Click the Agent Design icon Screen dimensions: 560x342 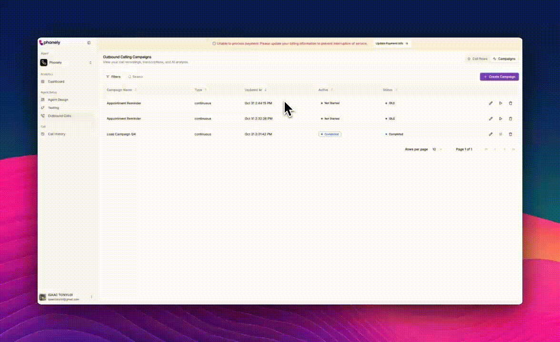point(43,100)
